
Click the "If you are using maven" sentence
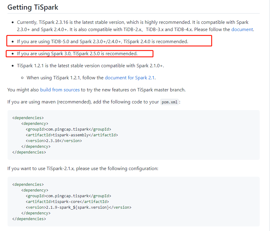tap(78, 102)
